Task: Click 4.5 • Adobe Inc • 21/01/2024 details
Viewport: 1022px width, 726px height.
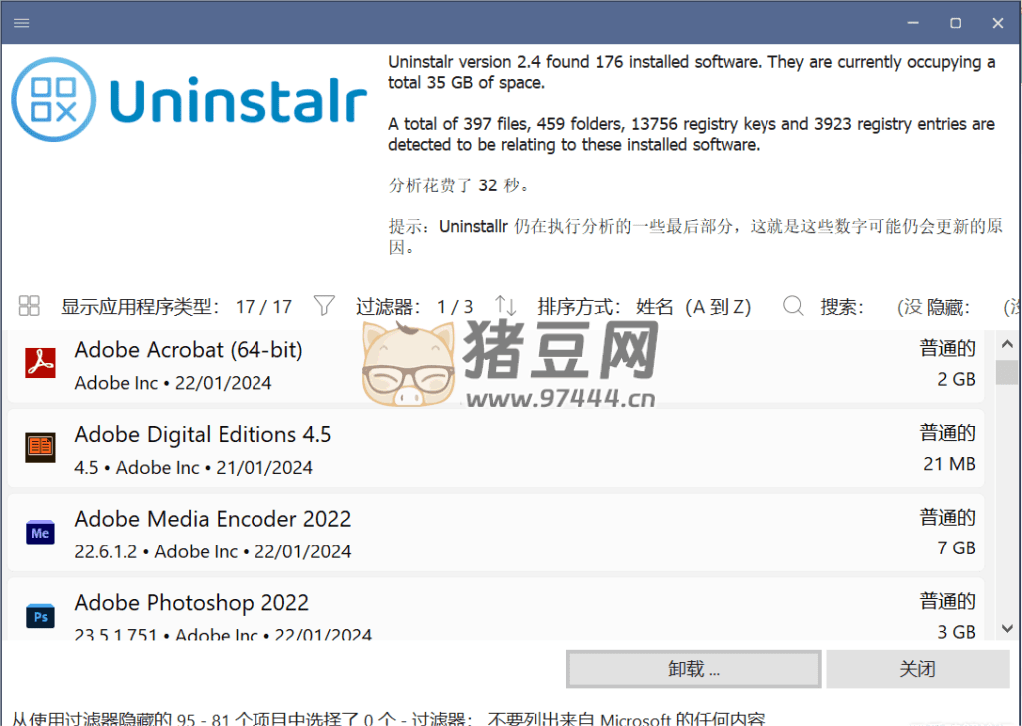Action: click(x=194, y=468)
